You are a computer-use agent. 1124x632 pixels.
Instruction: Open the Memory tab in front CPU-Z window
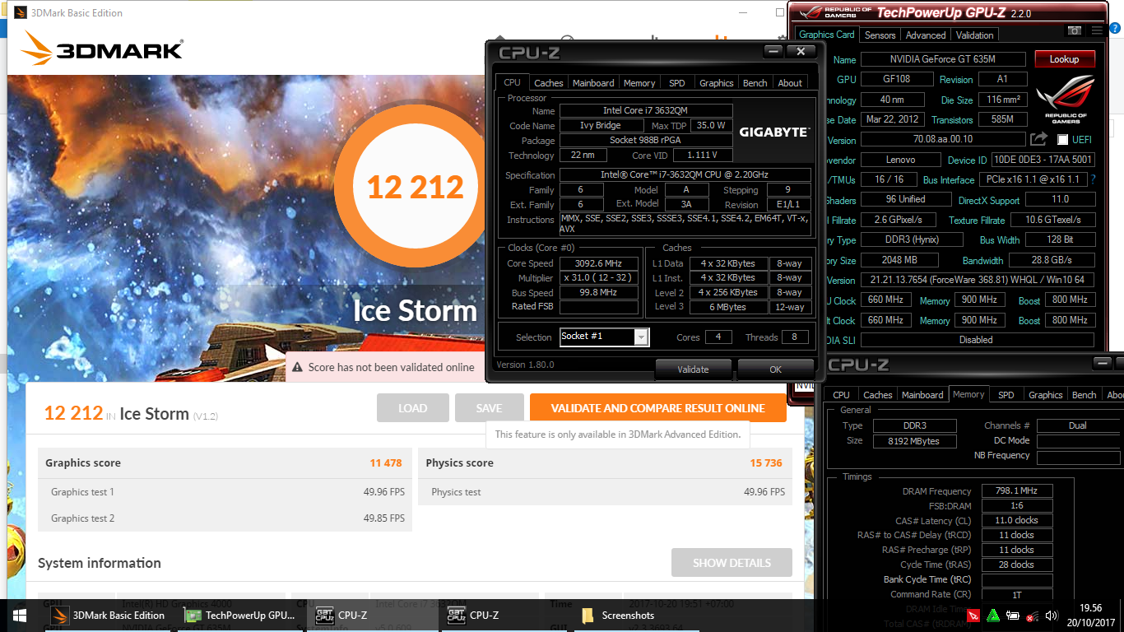pyautogui.click(x=639, y=82)
